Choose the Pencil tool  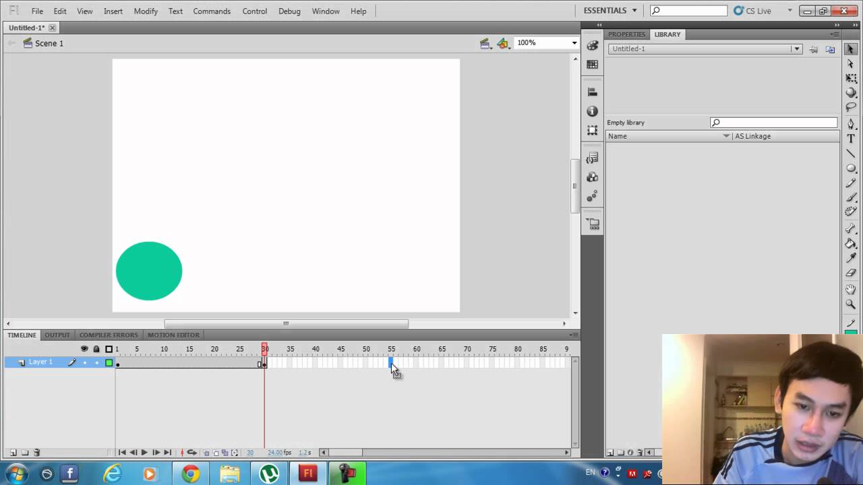[851, 183]
